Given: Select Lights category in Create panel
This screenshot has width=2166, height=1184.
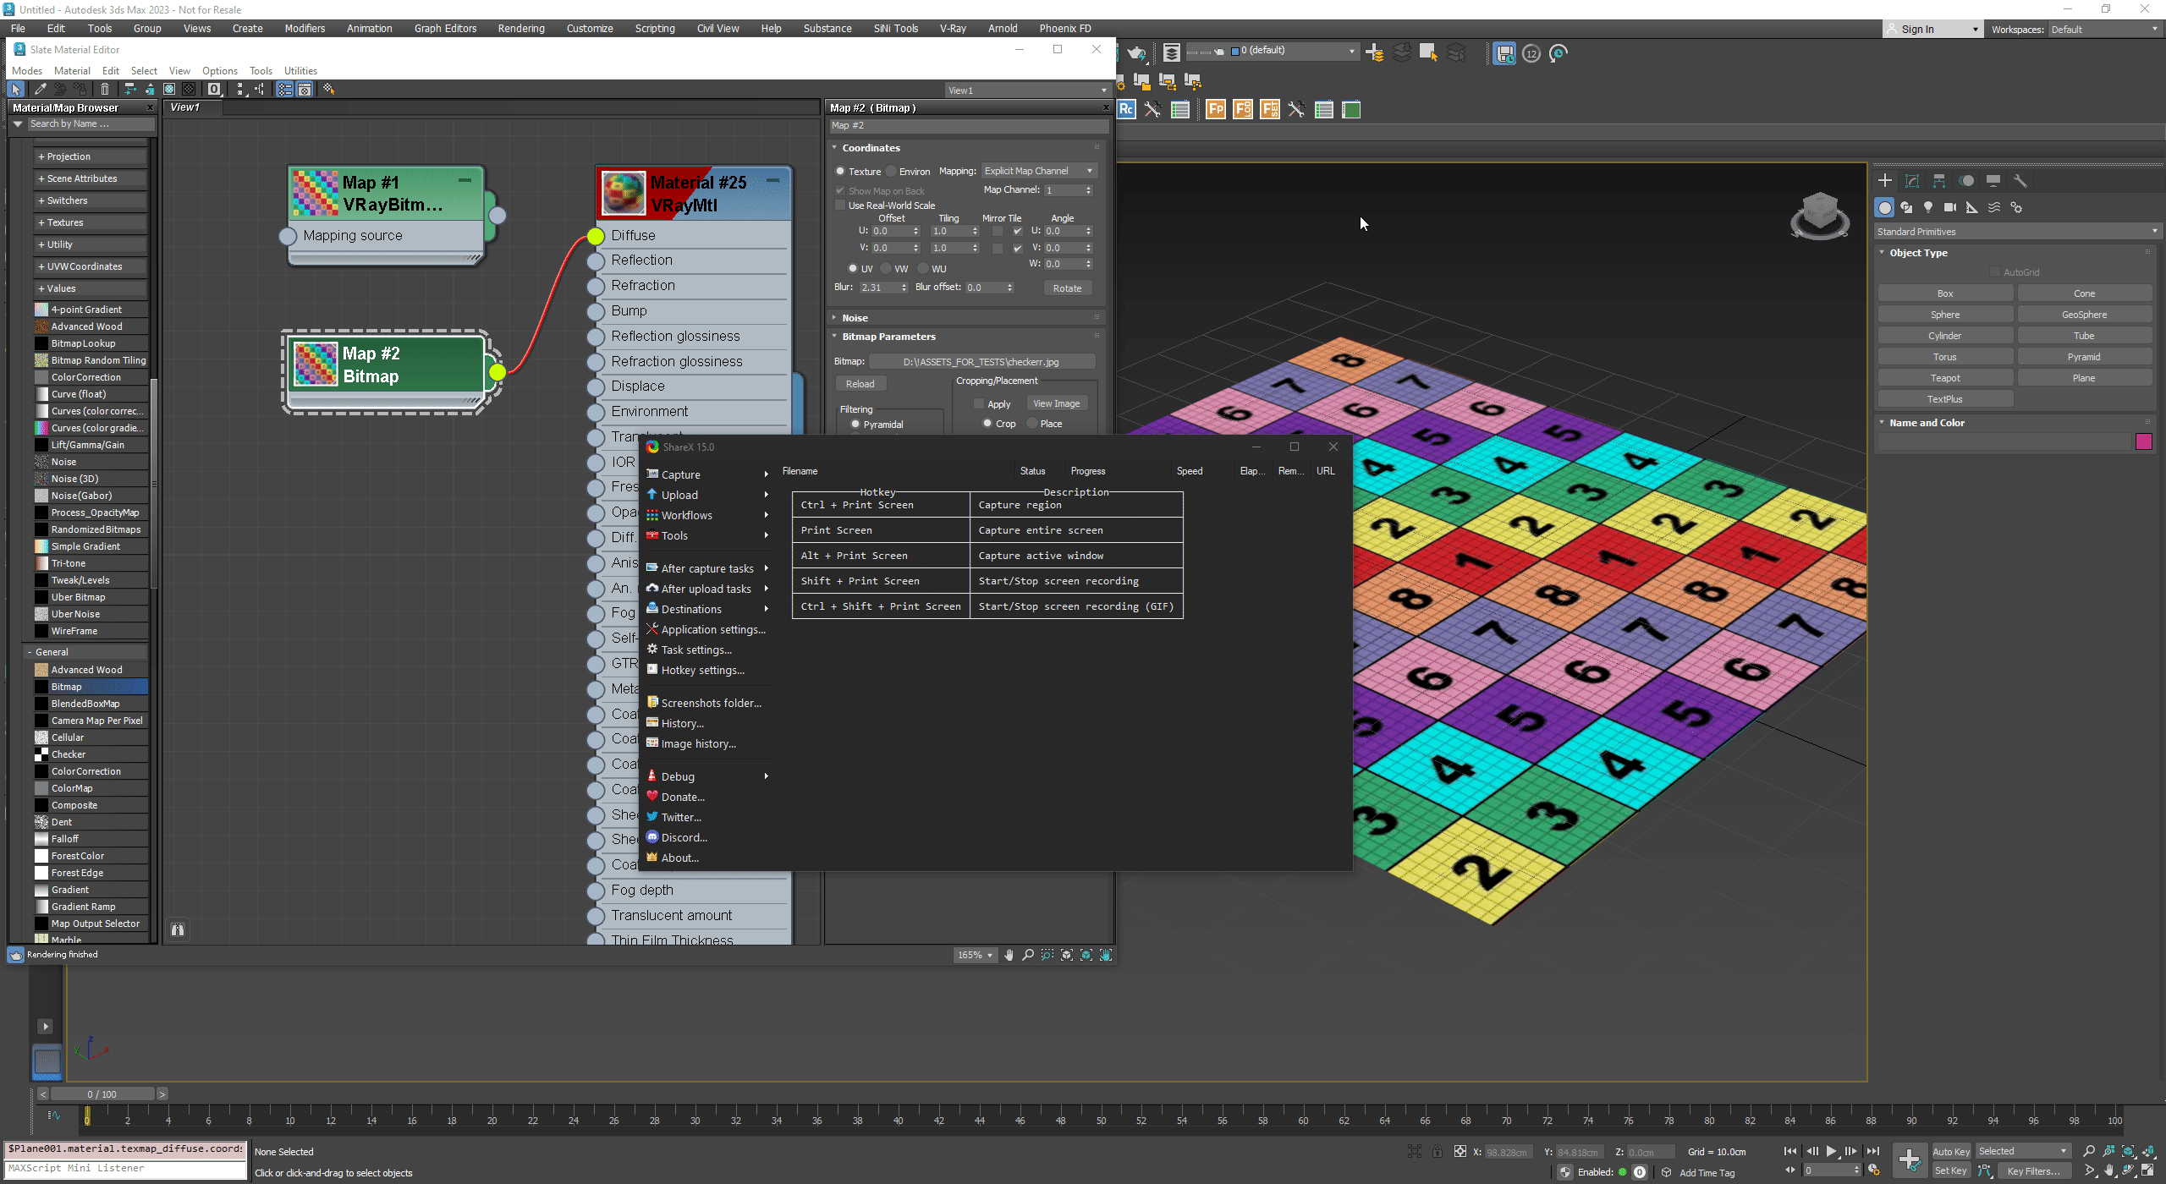Looking at the screenshot, I should click(x=1928, y=207).
